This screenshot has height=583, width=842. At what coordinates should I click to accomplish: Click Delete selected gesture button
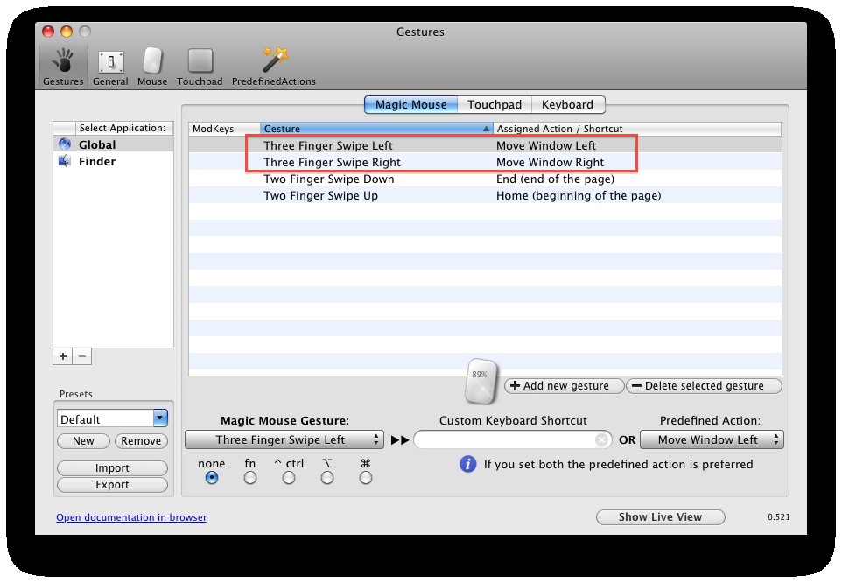pyautogui.click(x=704, y=386)
